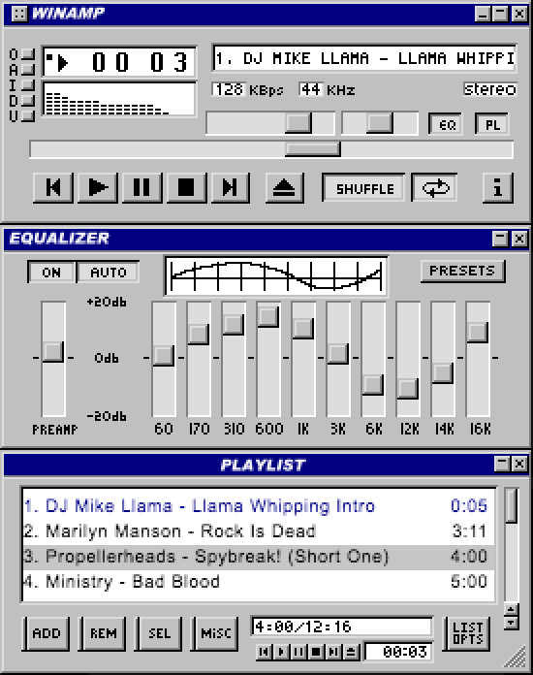Click the playlist mini Stop button

tap(316, 652)
